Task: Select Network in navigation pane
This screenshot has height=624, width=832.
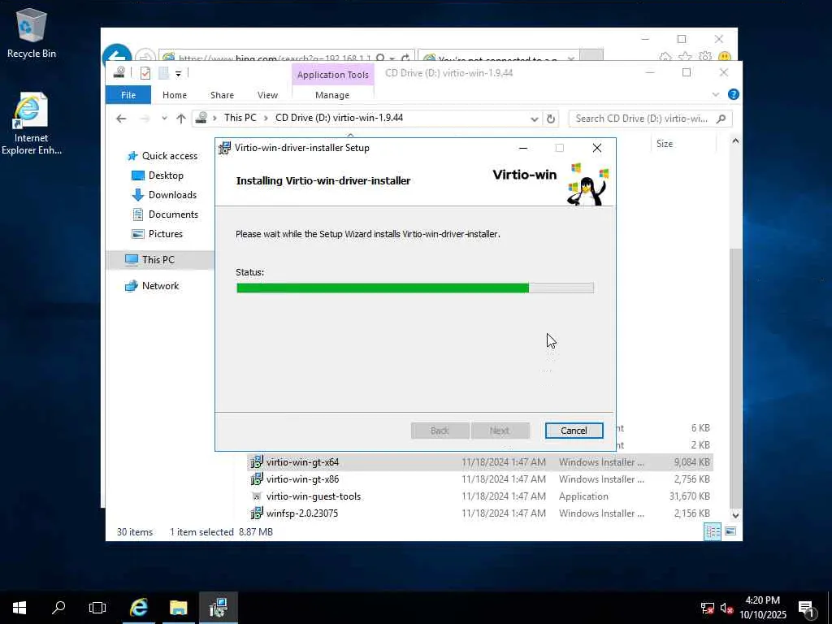Action: pyautogui.click(x=160, y=286)
